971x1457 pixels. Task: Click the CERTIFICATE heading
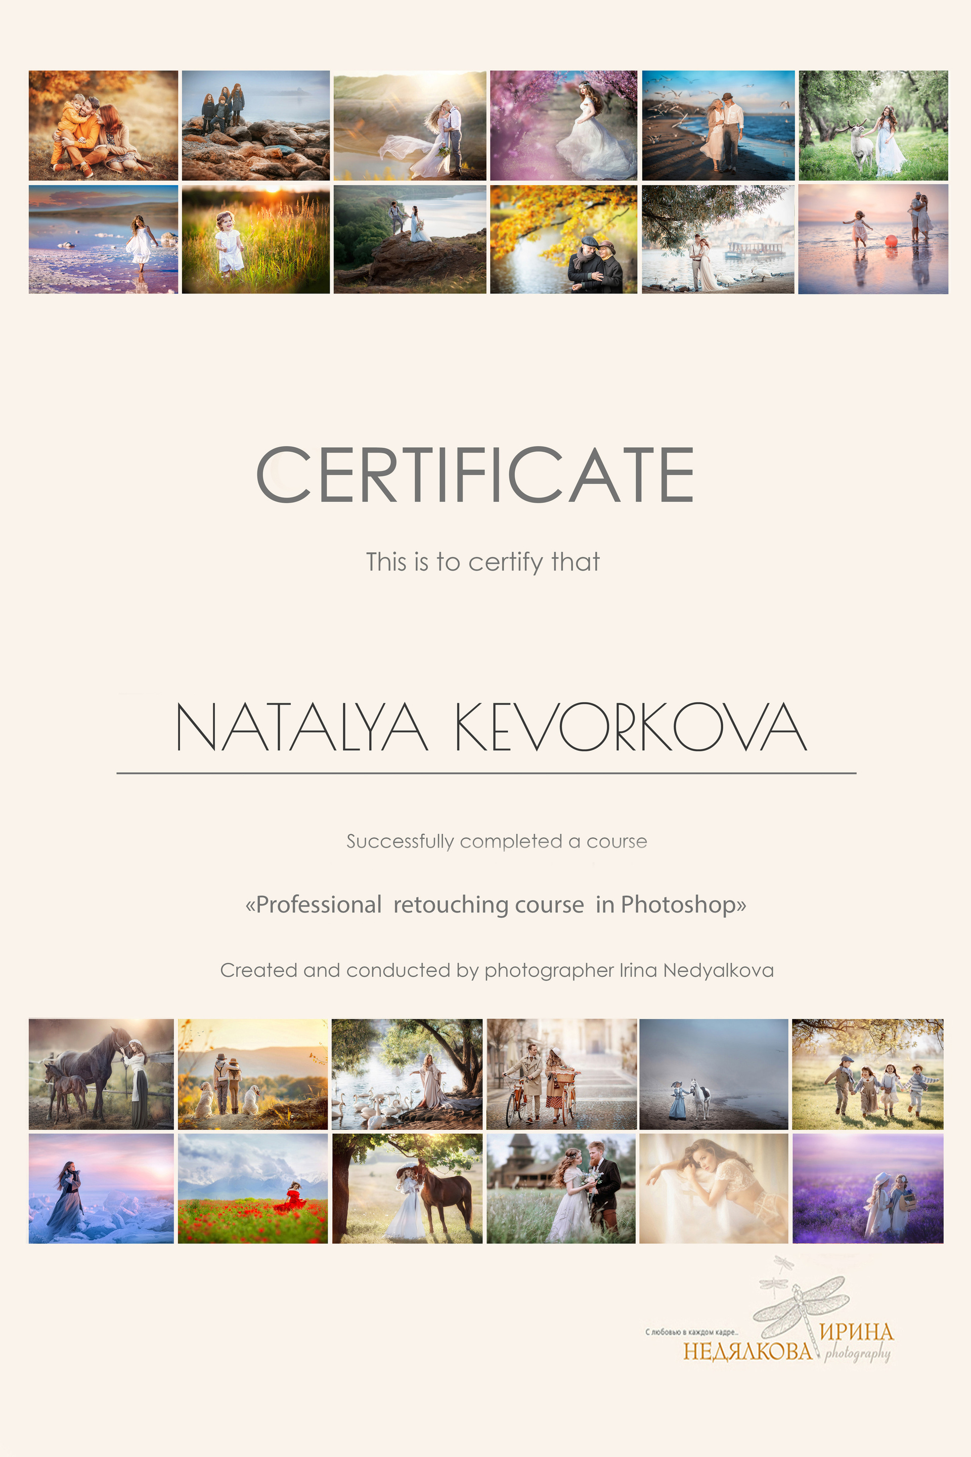pos(475,475)
